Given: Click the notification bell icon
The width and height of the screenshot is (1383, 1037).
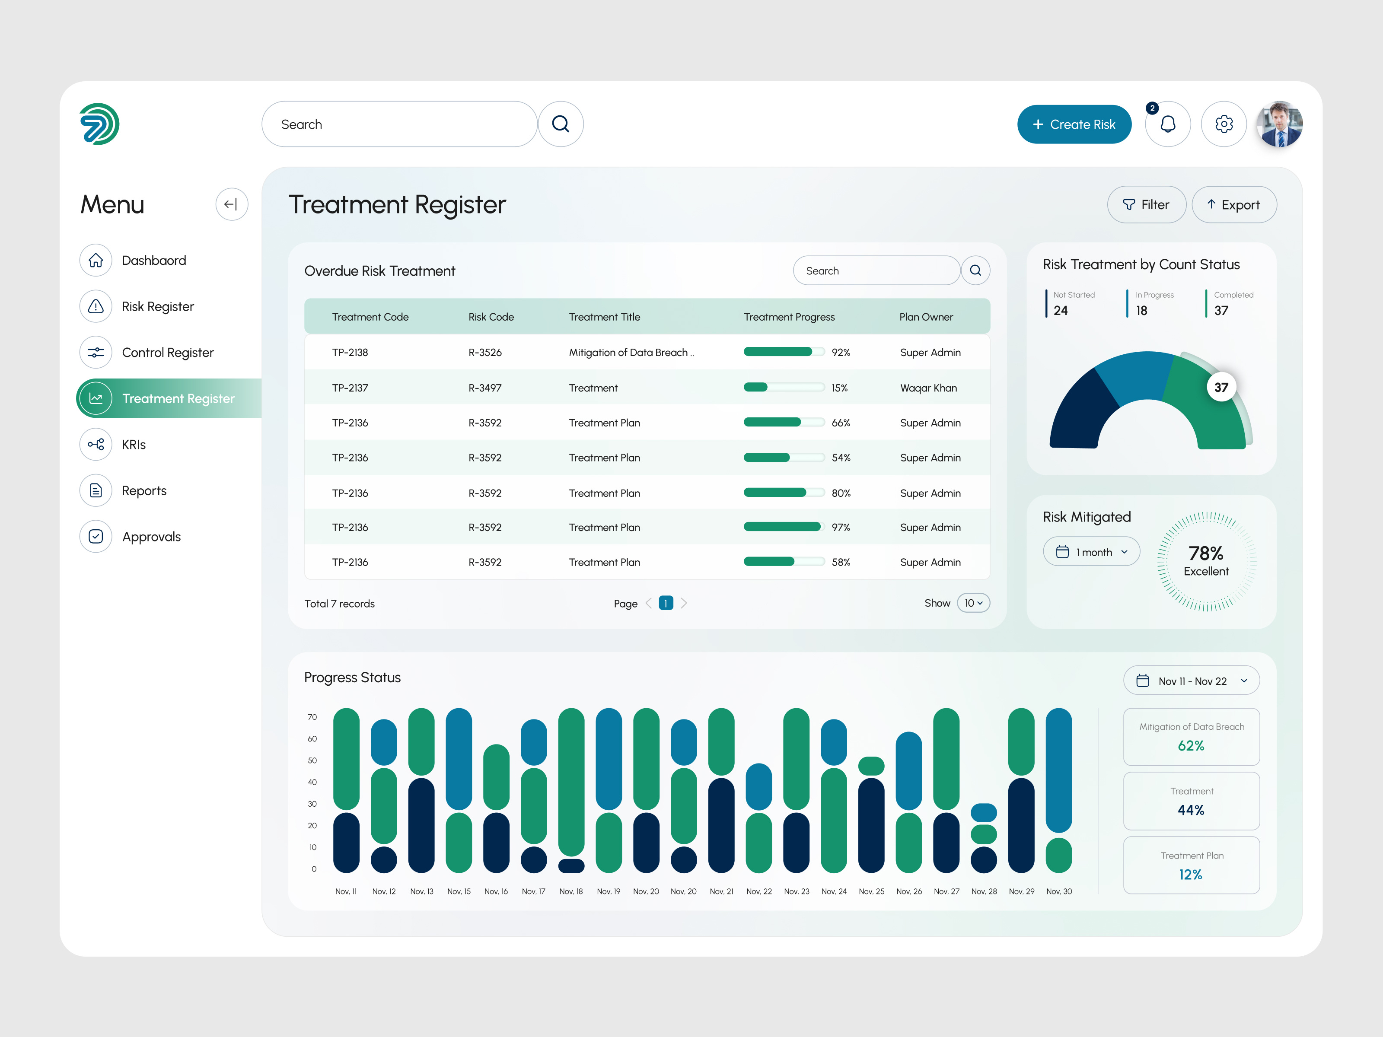Looking at the screenshot, I should 1168,124.
